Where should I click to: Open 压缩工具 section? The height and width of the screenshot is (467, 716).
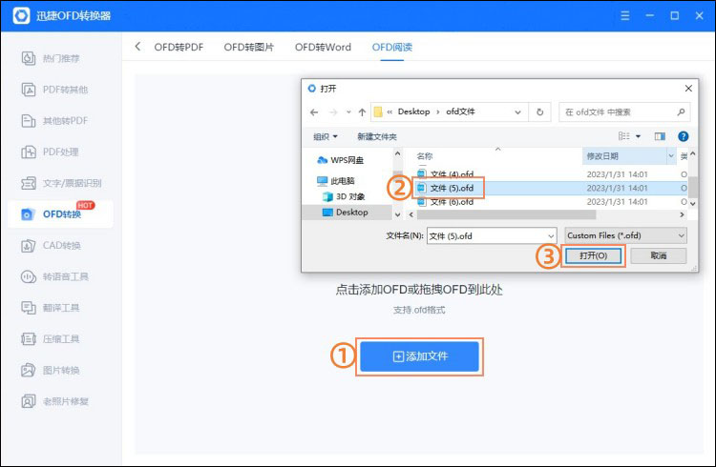51,339
